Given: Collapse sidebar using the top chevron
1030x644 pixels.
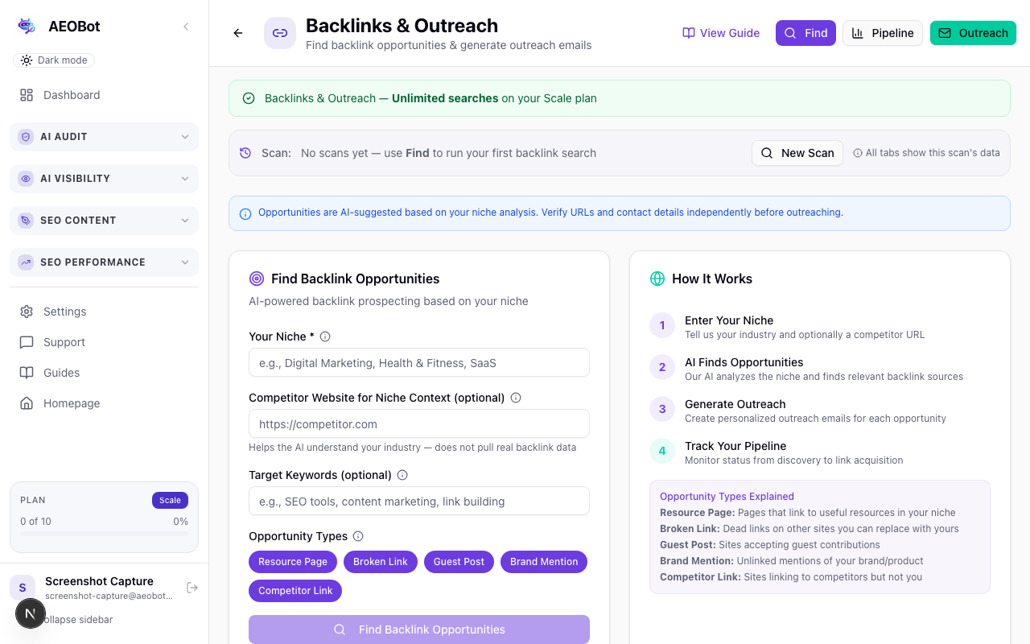Looking at the screenshot, I should pyautogui.click(x=186, y=27).
